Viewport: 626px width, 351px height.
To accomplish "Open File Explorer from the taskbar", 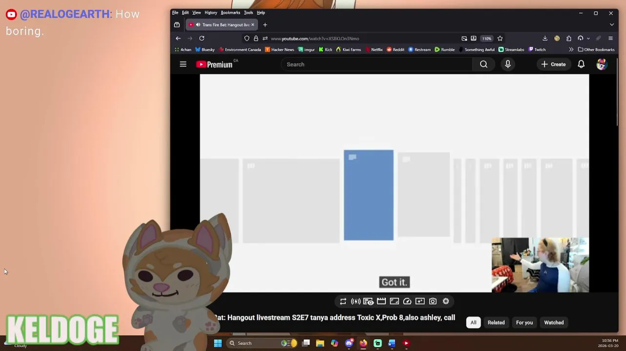I will (x=320, y=343).
